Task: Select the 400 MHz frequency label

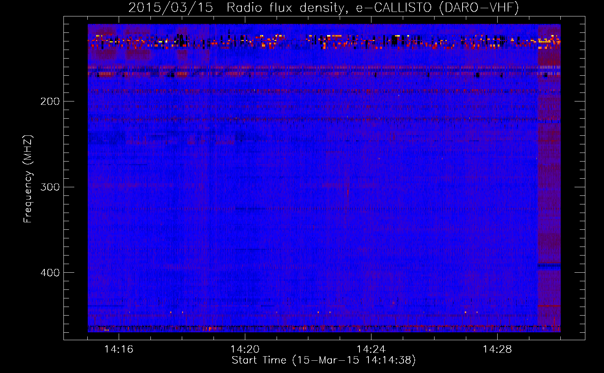Action: [50, 273]
